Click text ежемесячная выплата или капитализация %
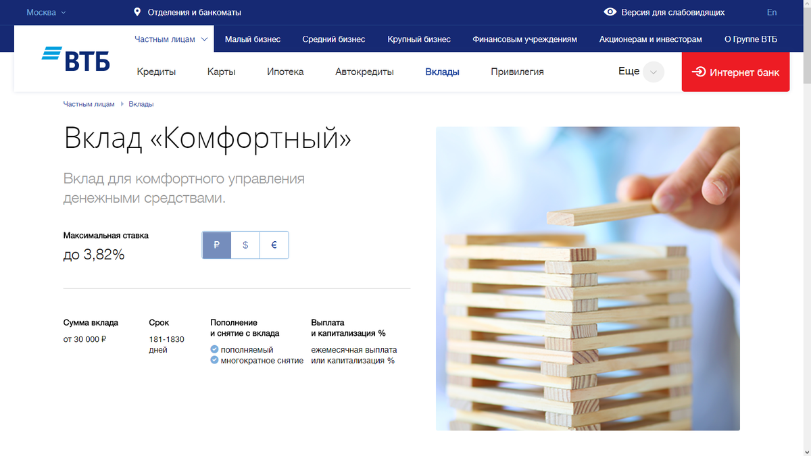The width and height of the screenshot is (811, 456). coord(354,355)
